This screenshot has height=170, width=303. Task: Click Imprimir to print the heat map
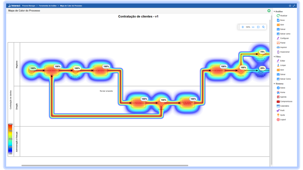278,47
